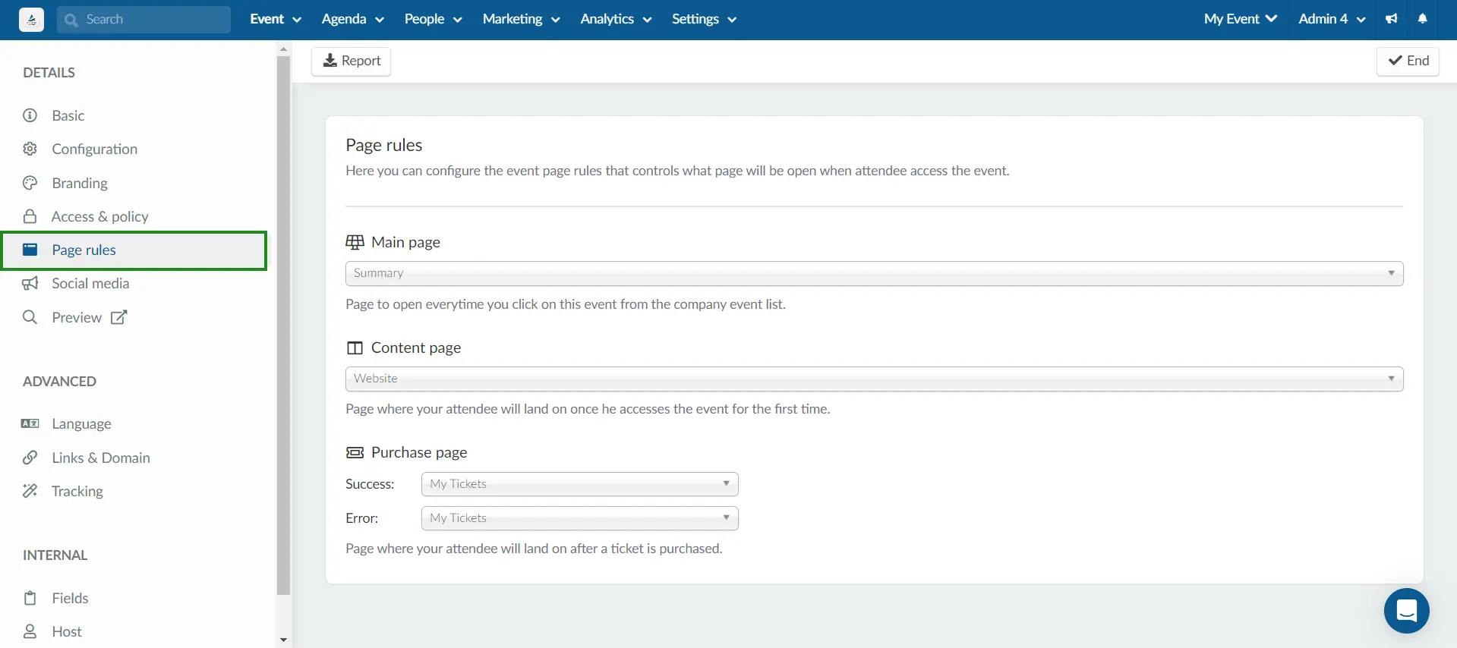Screen dimensions: 1457x648
Task: Open Links & Domain settings
Action: point(101,458)
